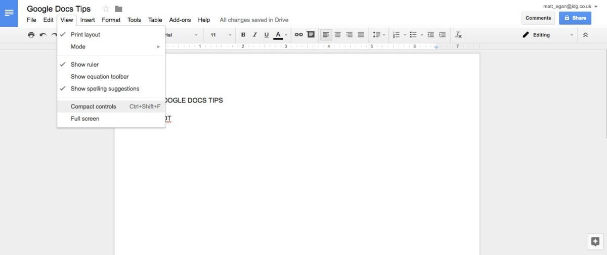This screenshot has width=607, height=255.
Task: Click the right indent marker on ruler
Action: pos(436,46)
